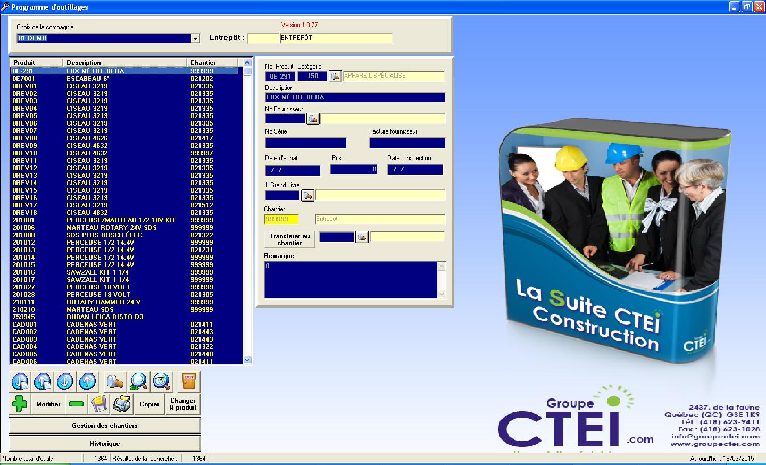Open Gestion des chantiers
766x465 pixels.
pos(105,425)
